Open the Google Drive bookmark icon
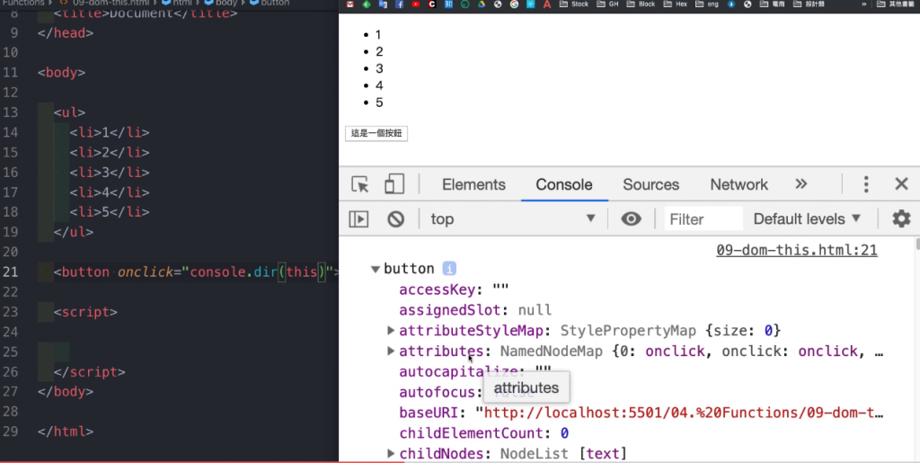The width and height of the screenshot is (920, 463). (482, 4)
